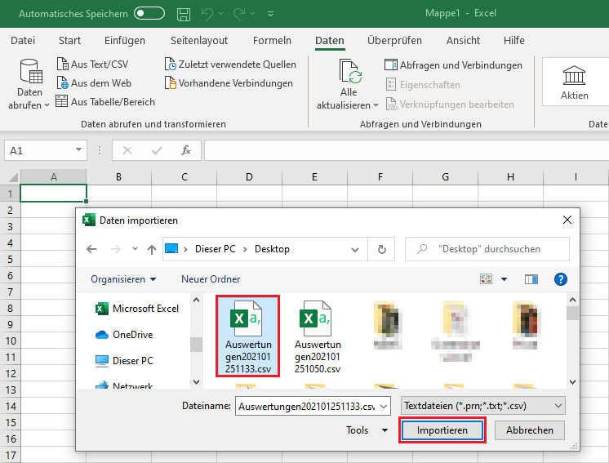Go up one folder level
The image size is (609, 463).
tap(152, 249)
